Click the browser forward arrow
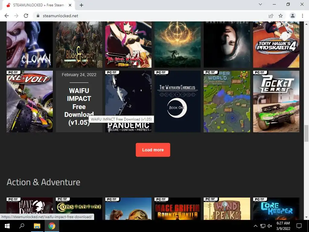The height and width of the screenshot is (232, 309). tap(16, 16)
